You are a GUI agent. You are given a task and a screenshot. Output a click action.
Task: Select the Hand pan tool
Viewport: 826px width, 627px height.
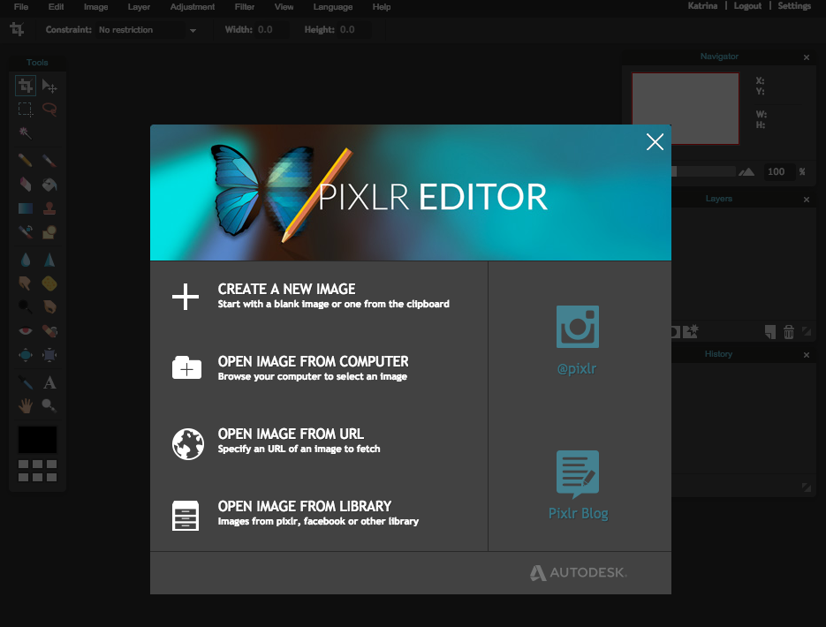click(26, 405)
